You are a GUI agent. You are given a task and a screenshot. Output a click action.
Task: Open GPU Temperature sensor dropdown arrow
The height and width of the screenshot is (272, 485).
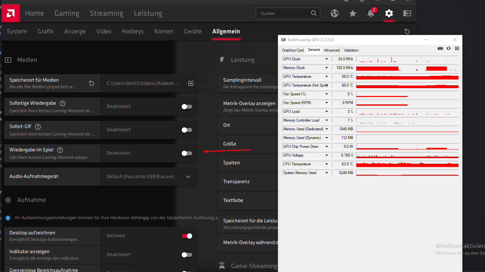(327, 77)
